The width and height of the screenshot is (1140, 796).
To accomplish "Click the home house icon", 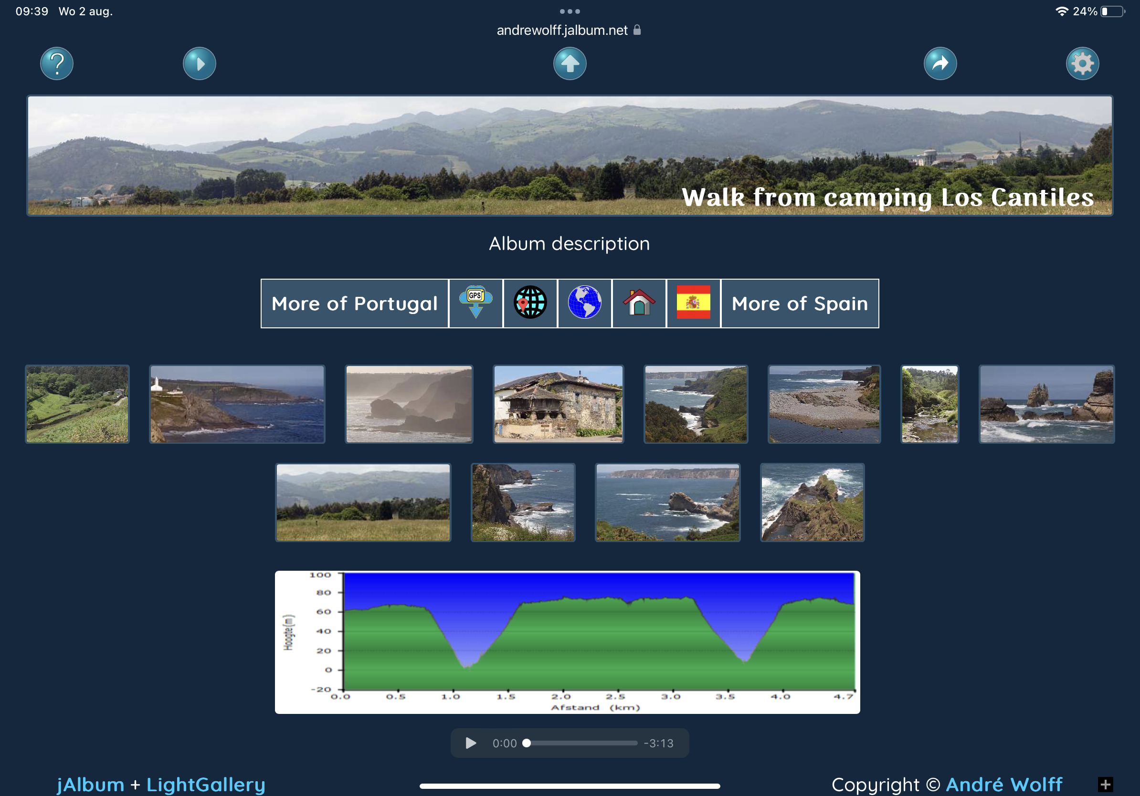I will 639,303.
